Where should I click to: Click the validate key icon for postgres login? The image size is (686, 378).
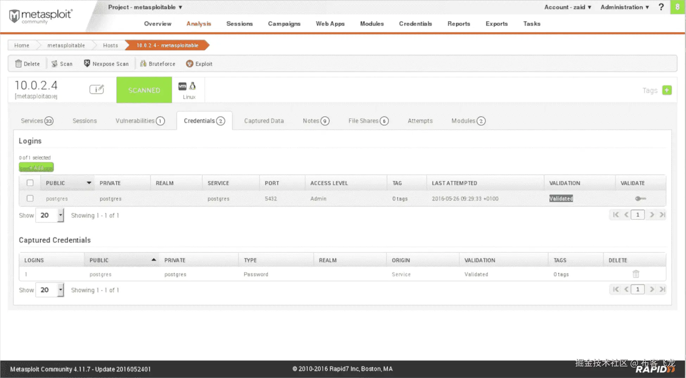point(640,199)
